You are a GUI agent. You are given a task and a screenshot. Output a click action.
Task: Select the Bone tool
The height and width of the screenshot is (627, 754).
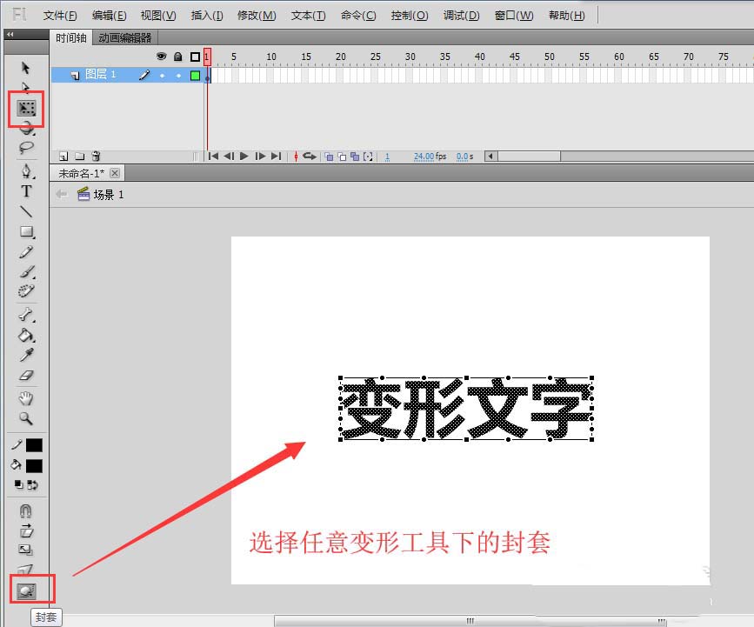coord(26,315)
